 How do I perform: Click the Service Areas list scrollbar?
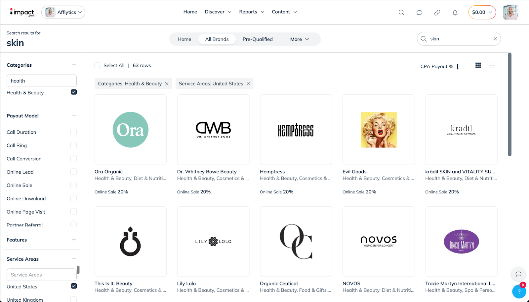[x=78, y=270]
